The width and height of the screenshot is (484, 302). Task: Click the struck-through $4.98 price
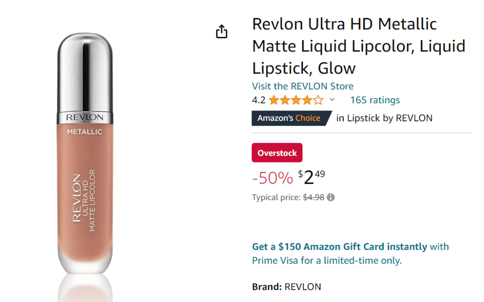(313, 198)
